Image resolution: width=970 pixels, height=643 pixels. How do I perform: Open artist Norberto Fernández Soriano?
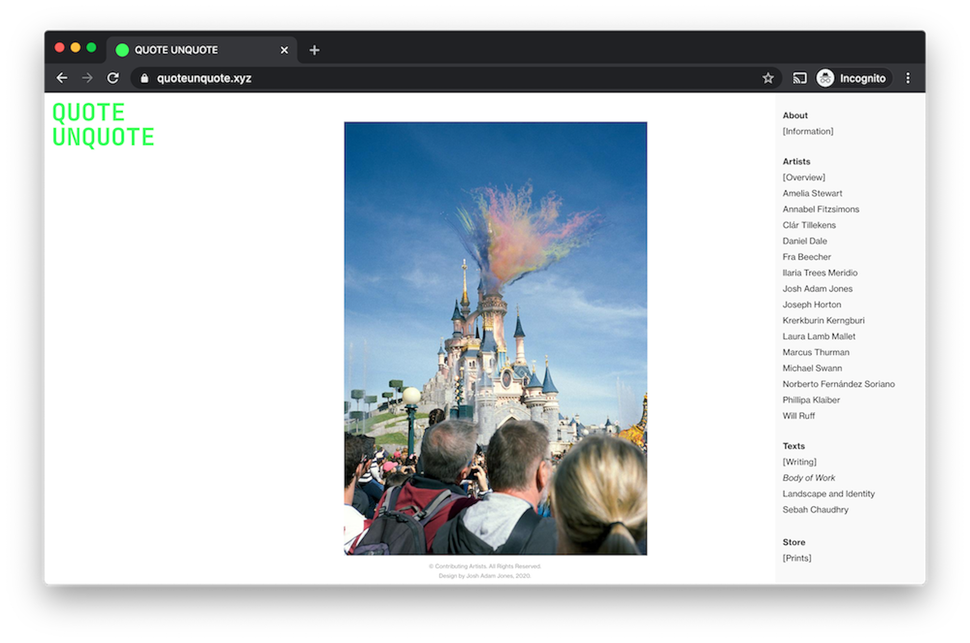point(839,384)
